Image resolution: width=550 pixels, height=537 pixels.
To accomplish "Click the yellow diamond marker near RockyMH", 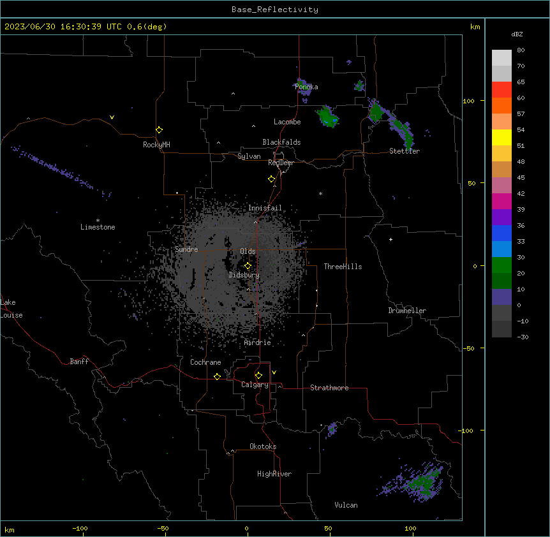I will 159,130.
